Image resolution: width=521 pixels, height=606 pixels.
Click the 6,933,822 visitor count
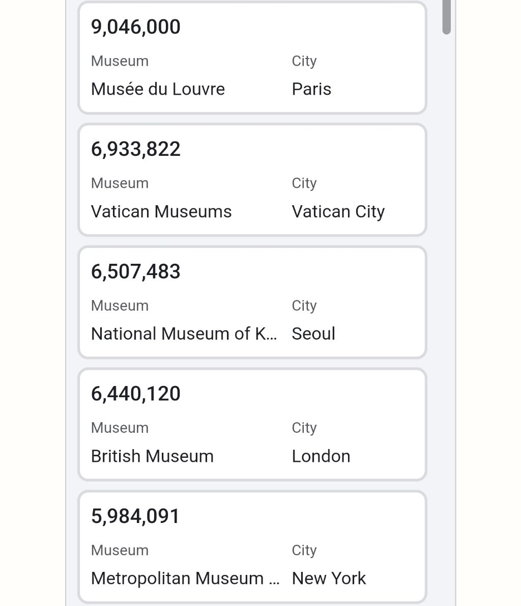135,149
